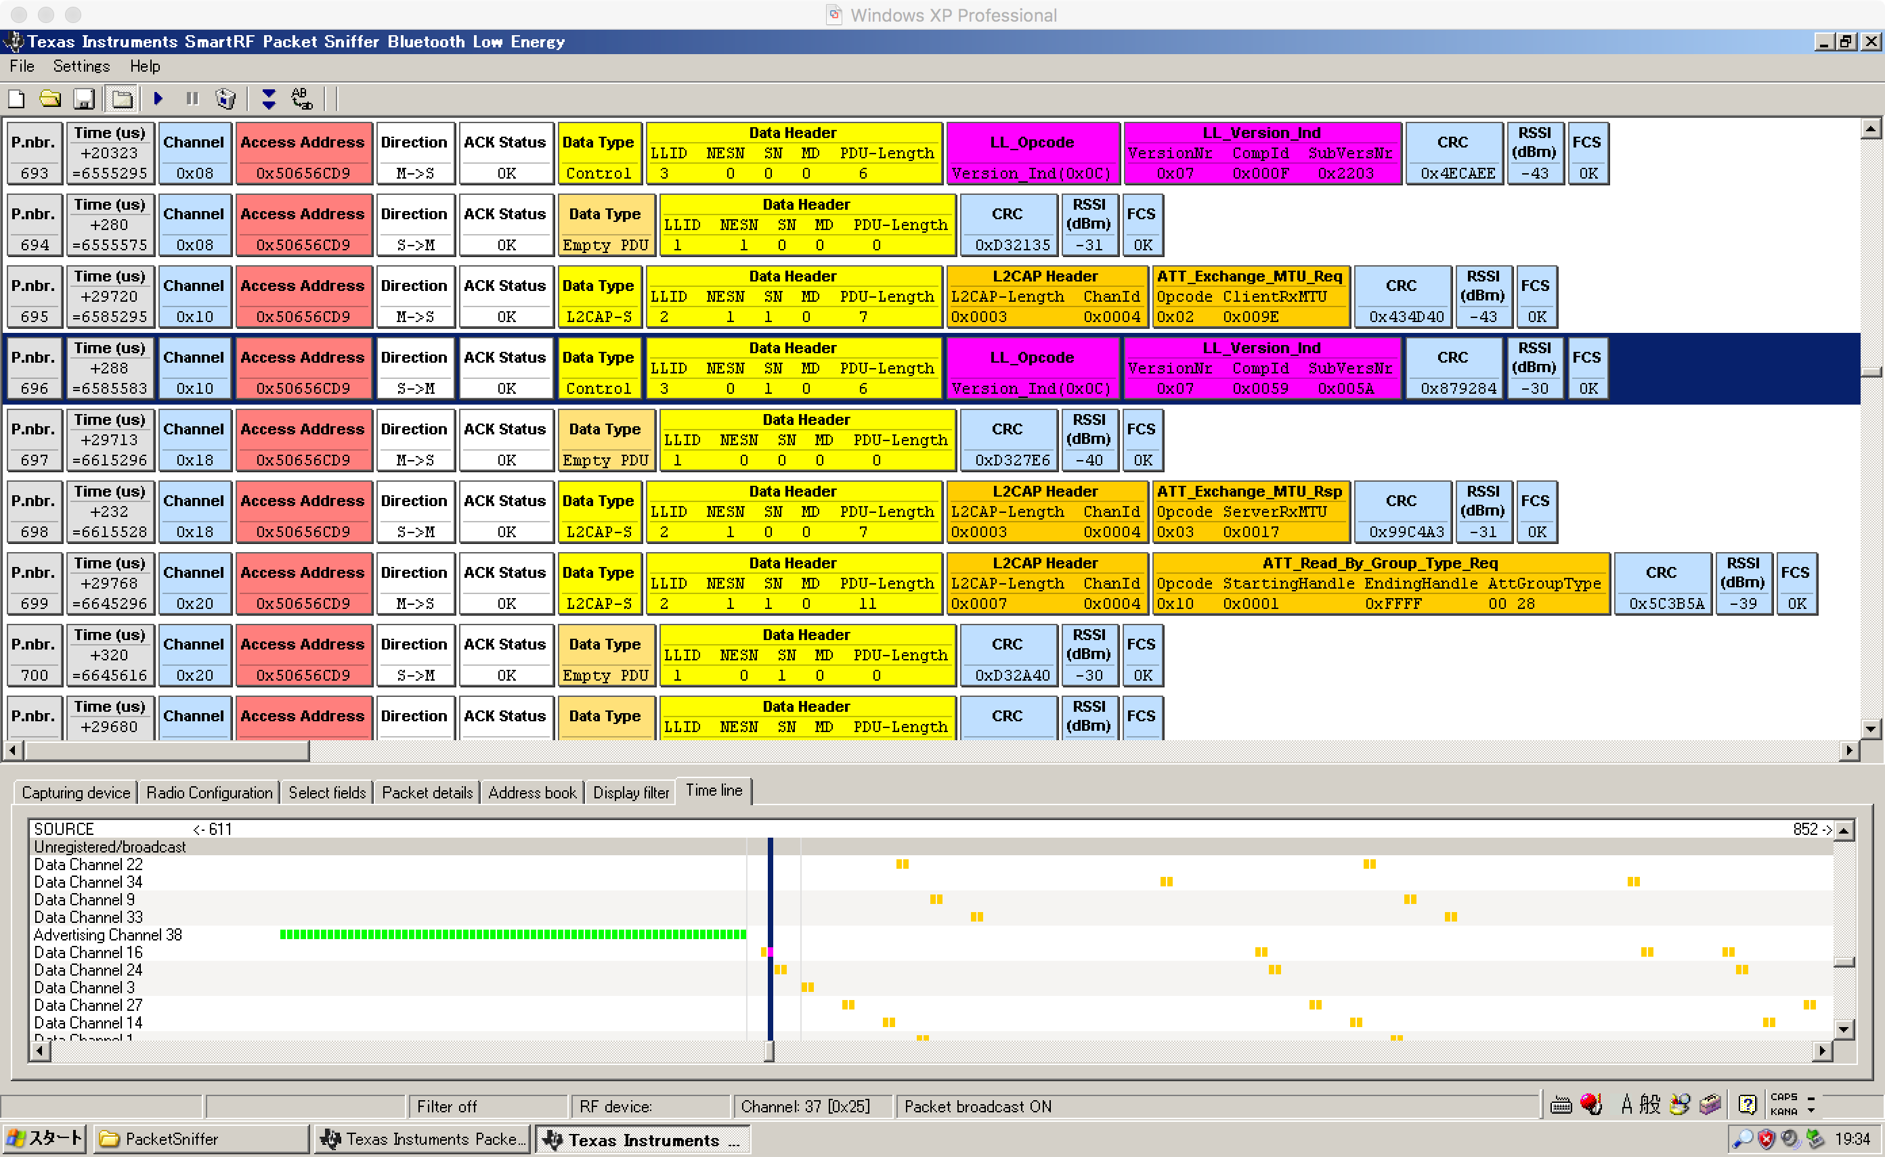Click timeline horizontal scroll-right arrow
Screen dimensions: 1885x1157
[1822, 1051]
